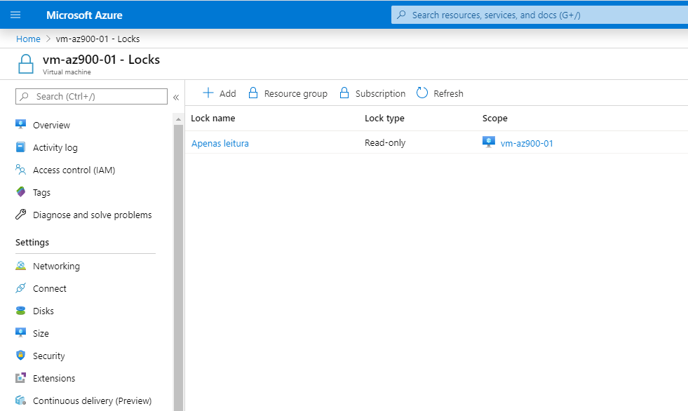Viewport: 688px width, 411px height.
Task: Focus the sidebar Search (Ctrl+/) field
Action: click(91, 97)
